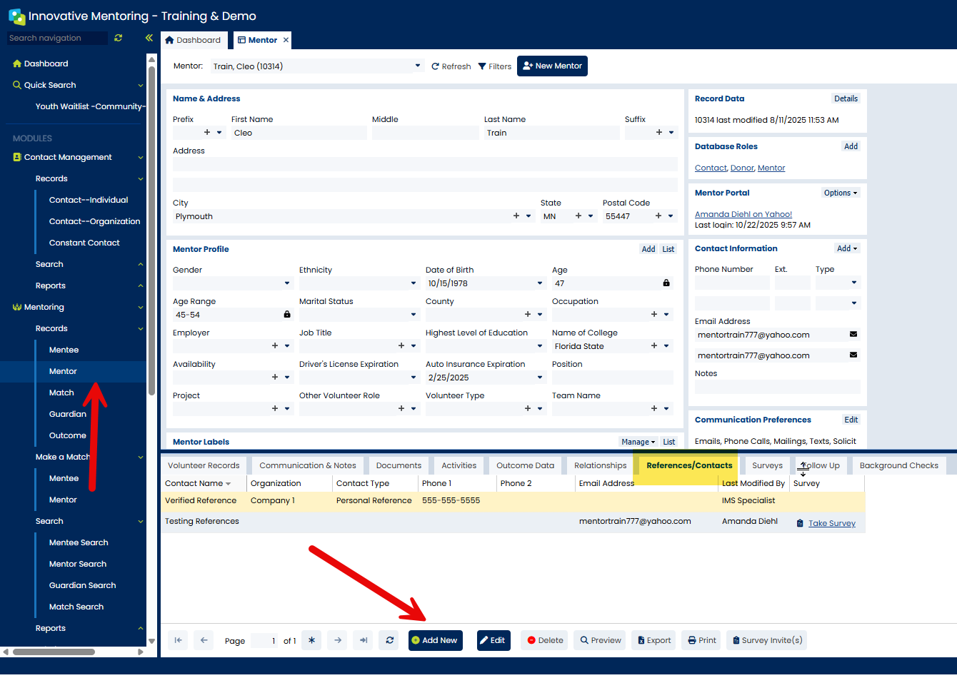Collapse the Contact Management module
This screenshot has width=957, height=683.
(140, 157)
